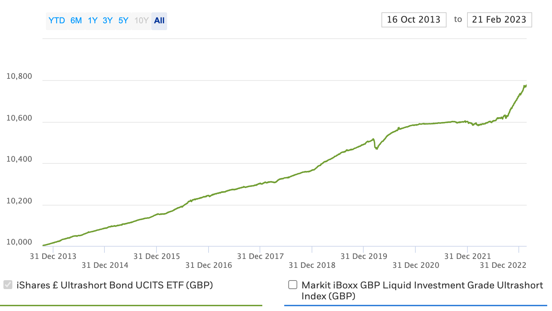
Task: Click the chart line's early-2020 dip
Action: [x=376, y=148]
